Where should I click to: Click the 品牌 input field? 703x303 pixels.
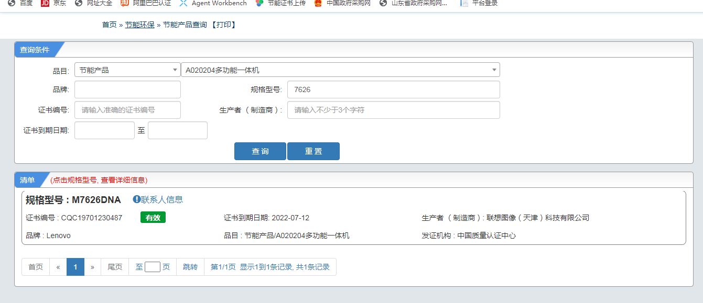tap(127, 89)
